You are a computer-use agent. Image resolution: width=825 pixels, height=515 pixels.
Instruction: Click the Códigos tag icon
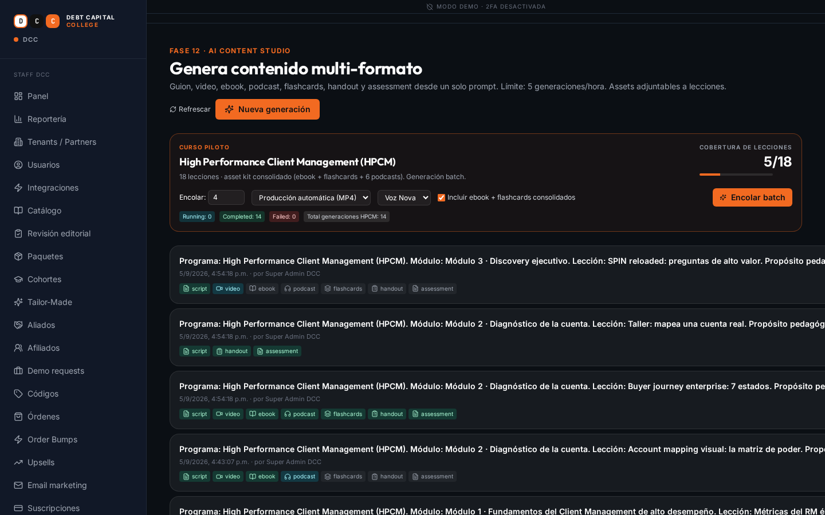pos(18,394)
